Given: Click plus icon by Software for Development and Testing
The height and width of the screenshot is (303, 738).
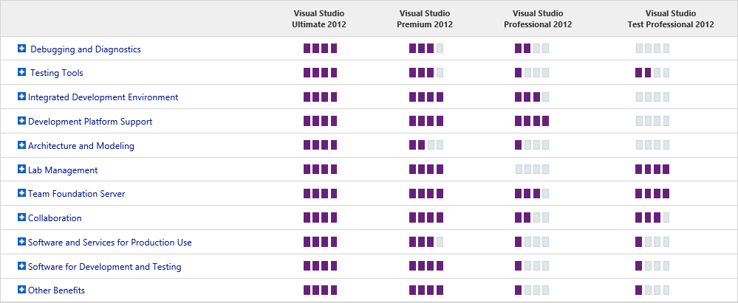Looking at the screenshot, I should click(21, 266).
